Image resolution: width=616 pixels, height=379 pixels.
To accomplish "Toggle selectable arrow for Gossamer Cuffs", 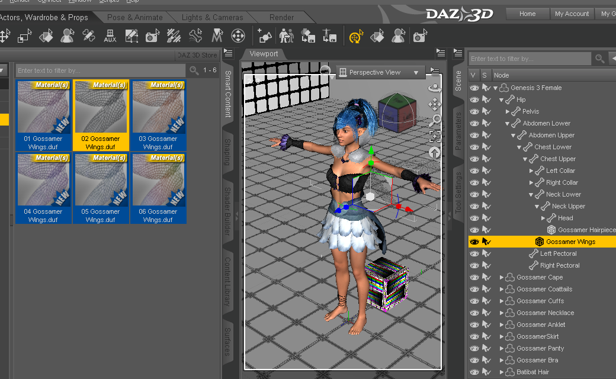I will [x=486, y=301].
